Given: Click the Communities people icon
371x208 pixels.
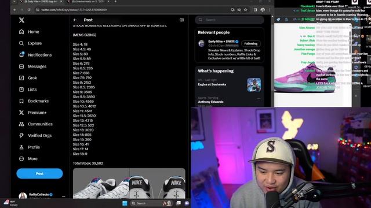Looking at the screenshot, I should tap(21, 124).
